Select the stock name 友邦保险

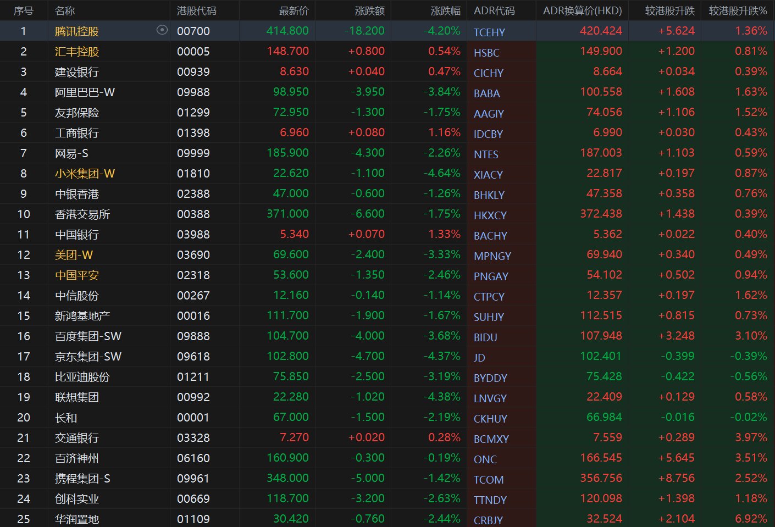tap(77, 113)
